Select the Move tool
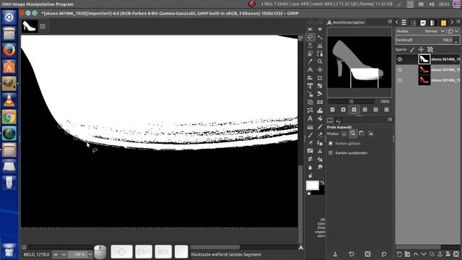 (320, 69)
